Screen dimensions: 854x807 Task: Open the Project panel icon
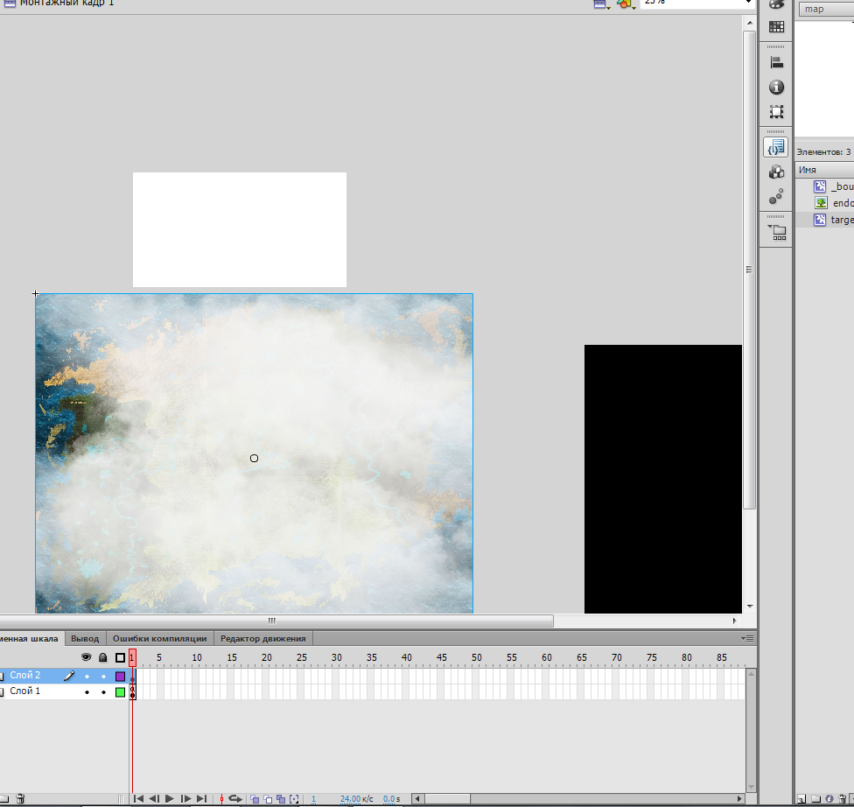(776, 233)
